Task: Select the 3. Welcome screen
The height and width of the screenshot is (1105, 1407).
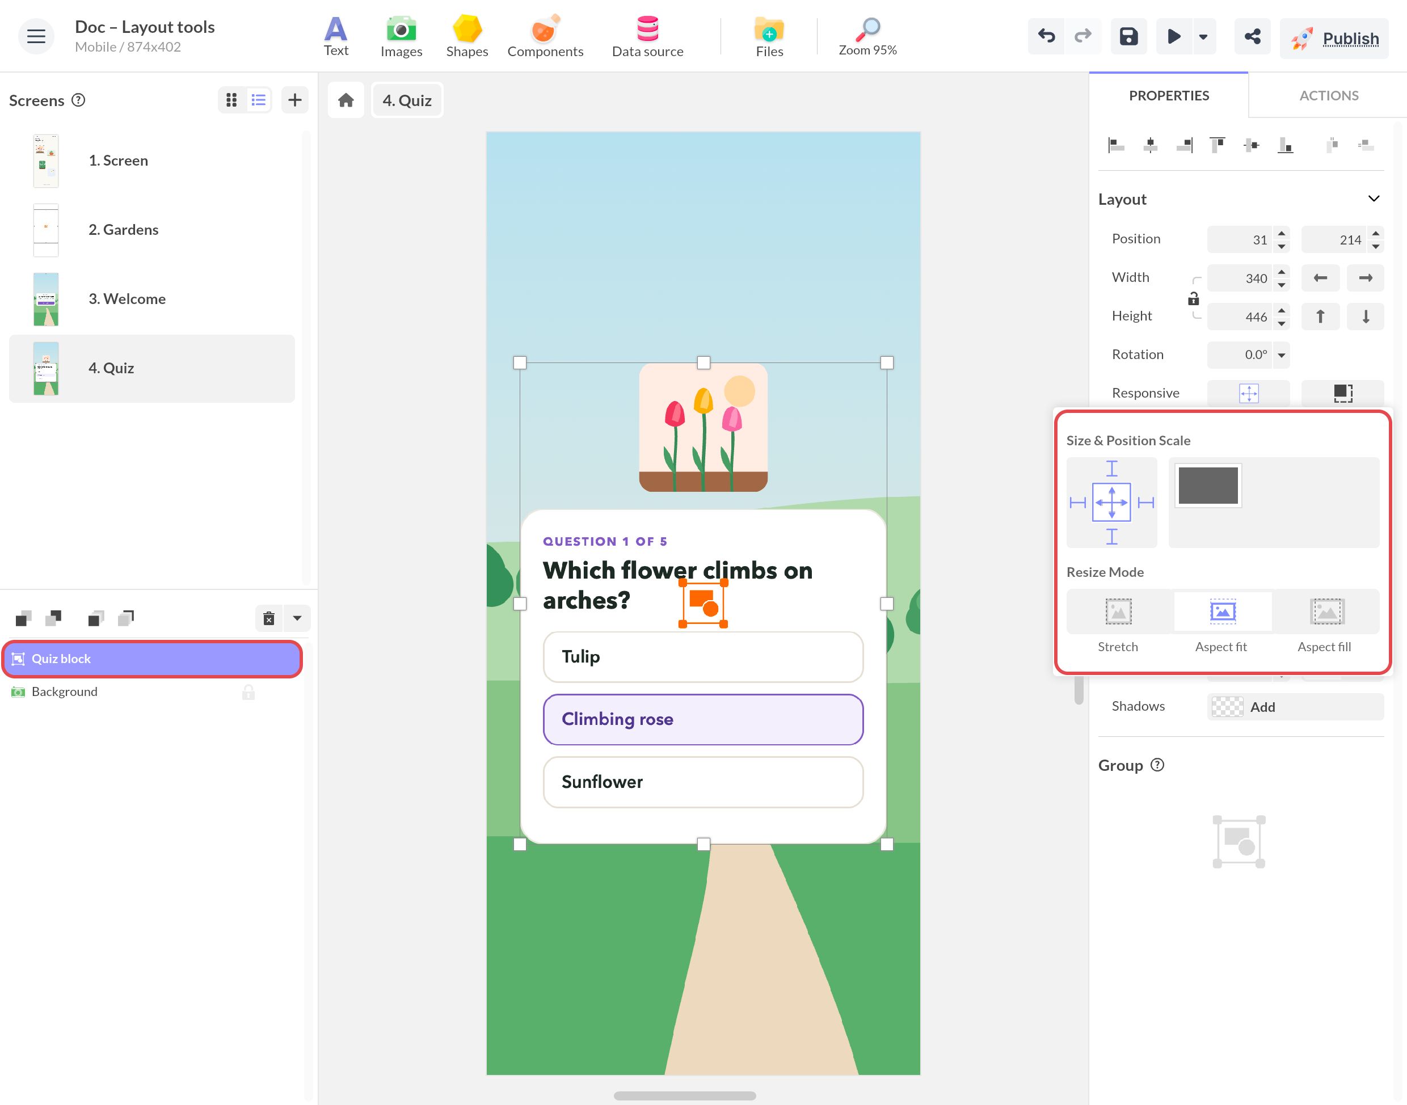Action: tap(152, 299)
